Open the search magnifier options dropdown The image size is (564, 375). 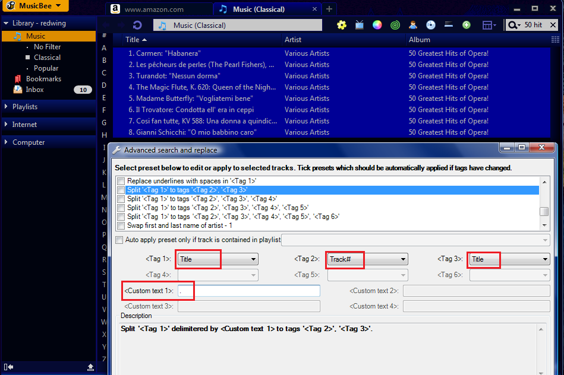[513, 25]
